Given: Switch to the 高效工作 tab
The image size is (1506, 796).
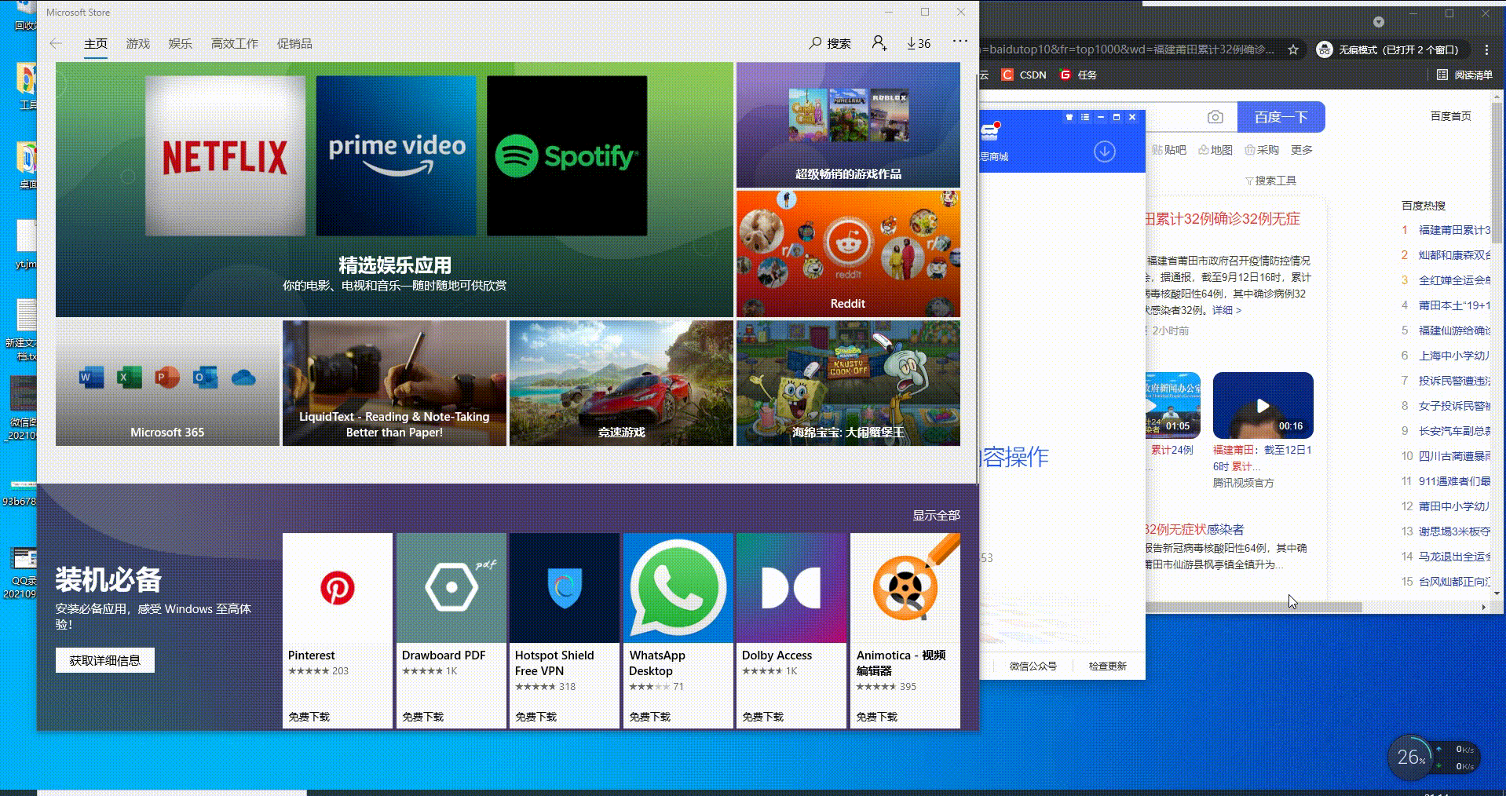Looking at the screenshot, I should [235, 44].
